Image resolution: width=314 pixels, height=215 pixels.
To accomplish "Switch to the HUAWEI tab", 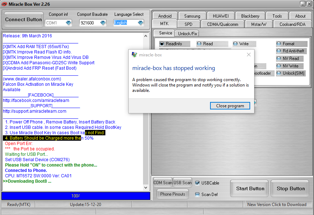I will pyautogui.click(x=220, y=16).
